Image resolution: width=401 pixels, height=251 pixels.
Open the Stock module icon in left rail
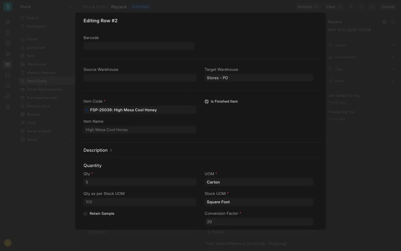[8, 64]
